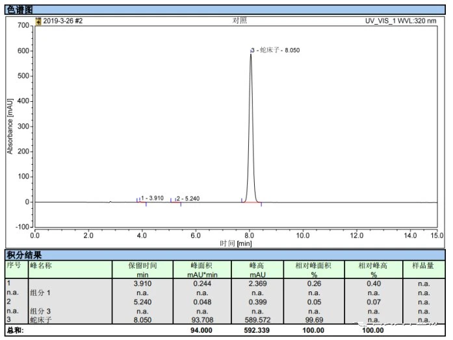Image resolution: width=453 pixels, height=340 pixels.
Task: Click the '总和:' totals row label
Action: pyautogui.click(x=16, y=330)
